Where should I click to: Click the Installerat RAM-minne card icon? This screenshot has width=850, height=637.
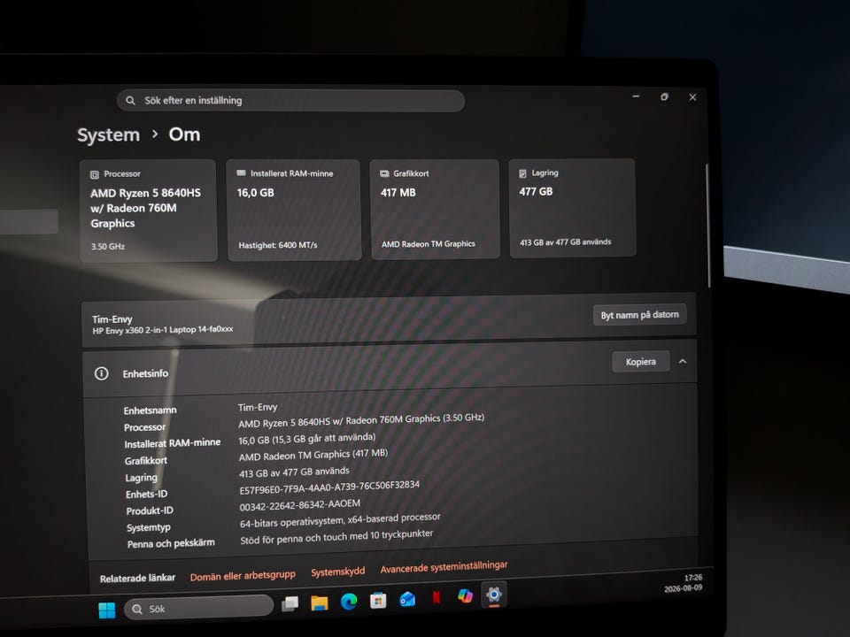pyautogui.click(x=241, y=173)
